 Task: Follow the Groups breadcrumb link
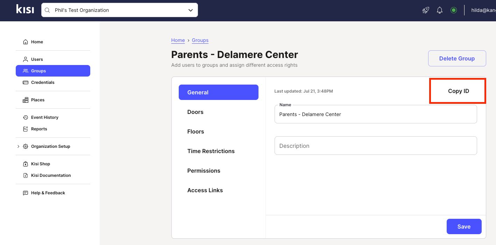(200, 40)
